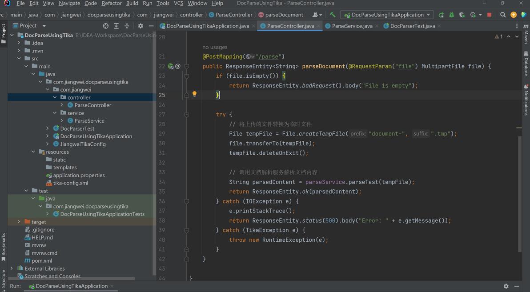Click Collapse All icon in Project panel
This screenshot has width=530, height=292.
pos(127,26)
